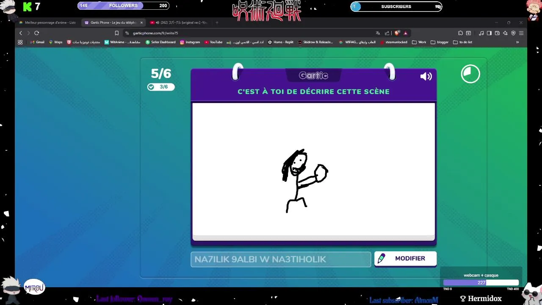This screenshot has width=542, height=305.
Task: Expand the Work bookmarks folder
Action: 419,42
